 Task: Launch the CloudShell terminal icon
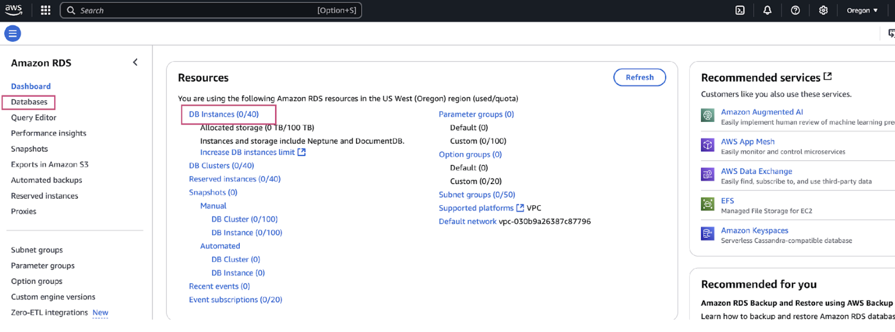point(740,10)
